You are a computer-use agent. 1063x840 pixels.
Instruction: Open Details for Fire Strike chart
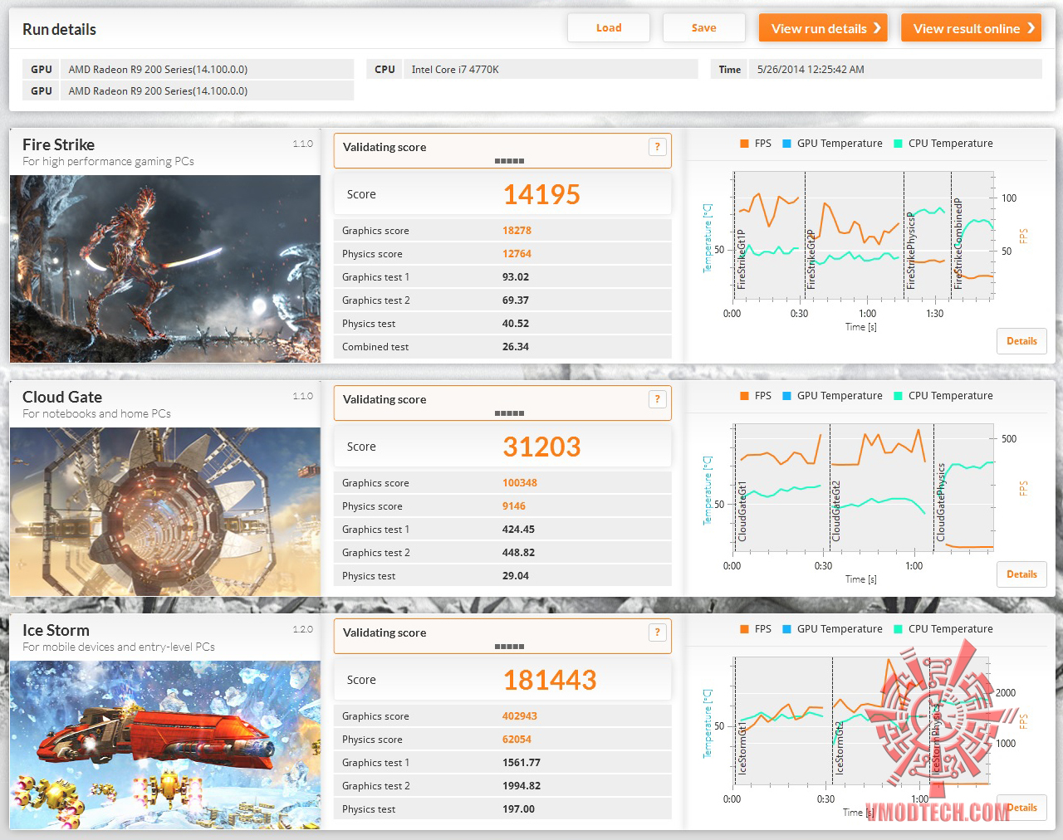tap(1021, 341)
